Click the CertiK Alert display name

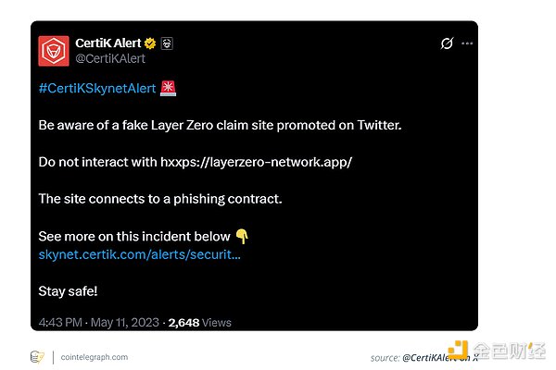[110, 43]
